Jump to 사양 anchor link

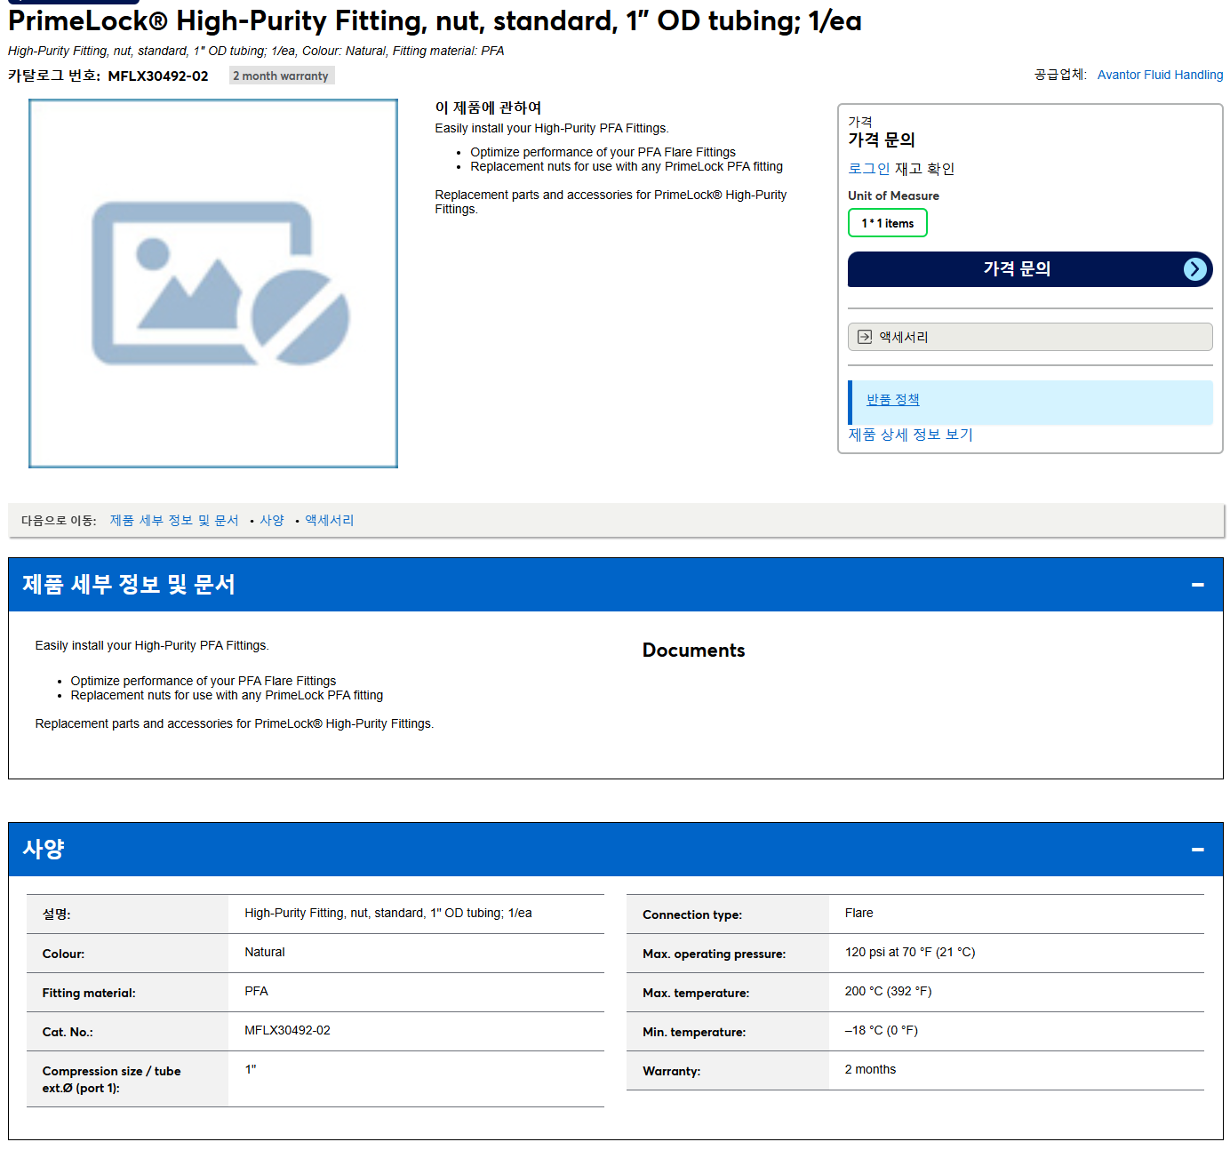tap(272, 521)
